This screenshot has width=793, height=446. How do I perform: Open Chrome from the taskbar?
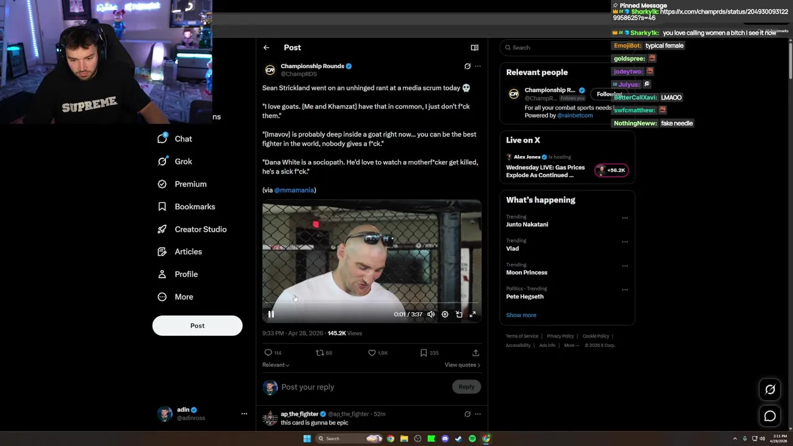point(390,439)
